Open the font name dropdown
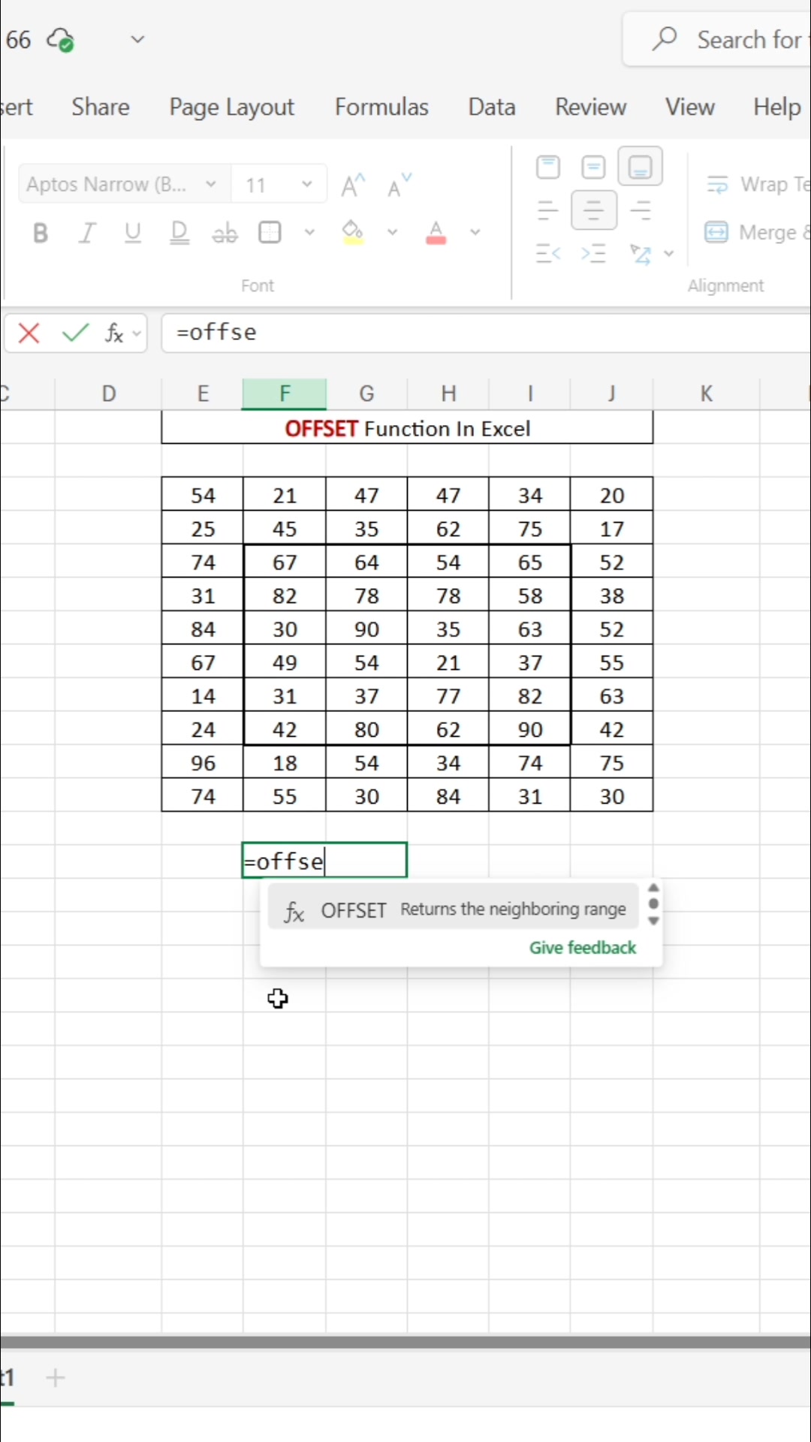 click(x=211, y=184)
